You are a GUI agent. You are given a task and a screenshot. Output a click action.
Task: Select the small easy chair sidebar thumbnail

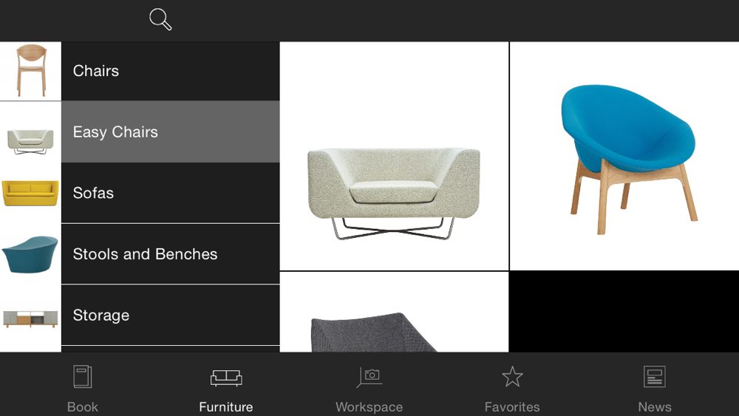(x=30, y=132)
